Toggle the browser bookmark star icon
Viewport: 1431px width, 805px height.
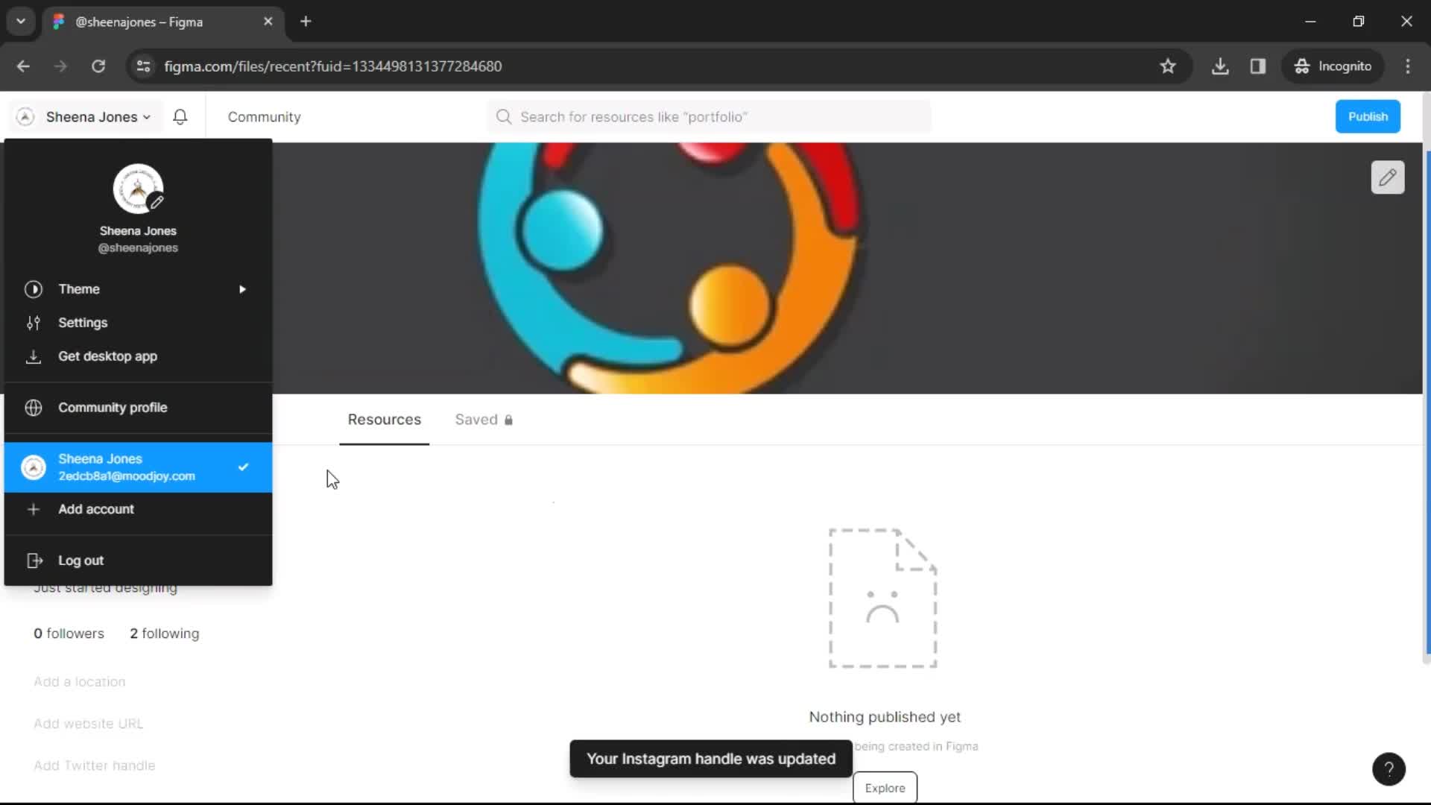pyautogui.click(x=1168, y=66)
